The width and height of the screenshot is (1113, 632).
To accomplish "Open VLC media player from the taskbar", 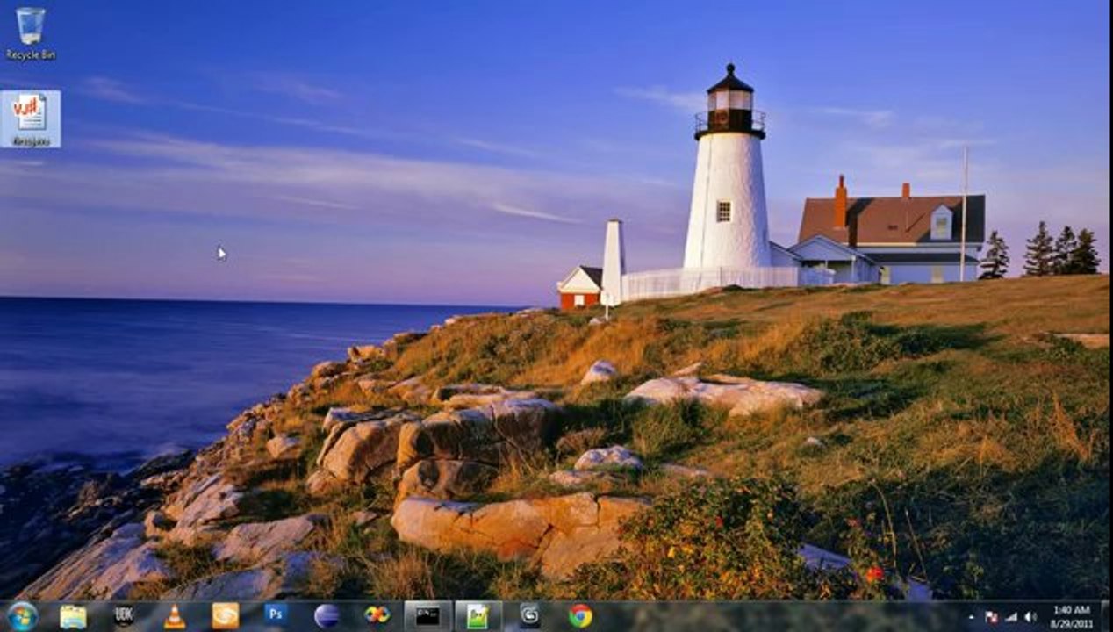I will [x=175, y=616].
